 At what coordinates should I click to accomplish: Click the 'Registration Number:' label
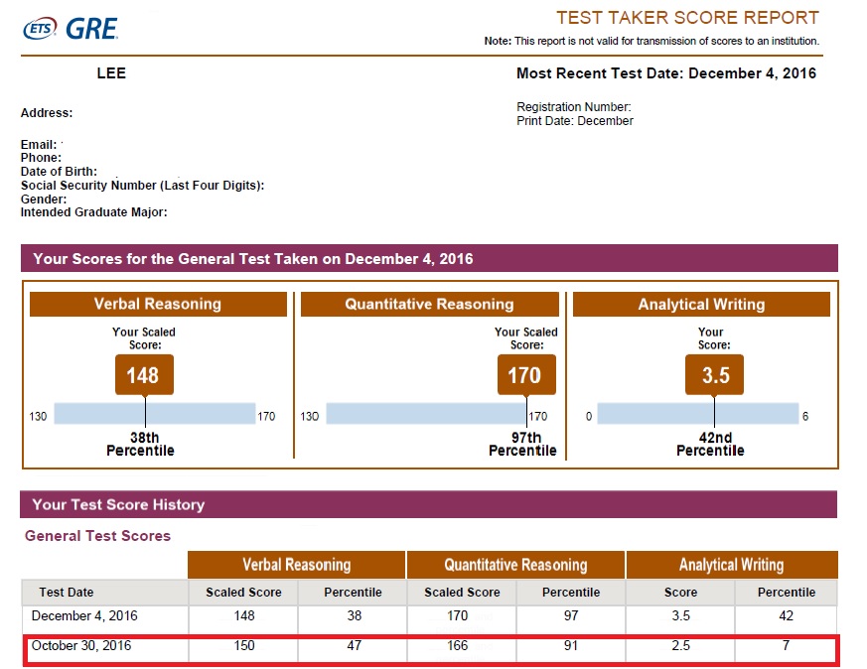[573, 106]
